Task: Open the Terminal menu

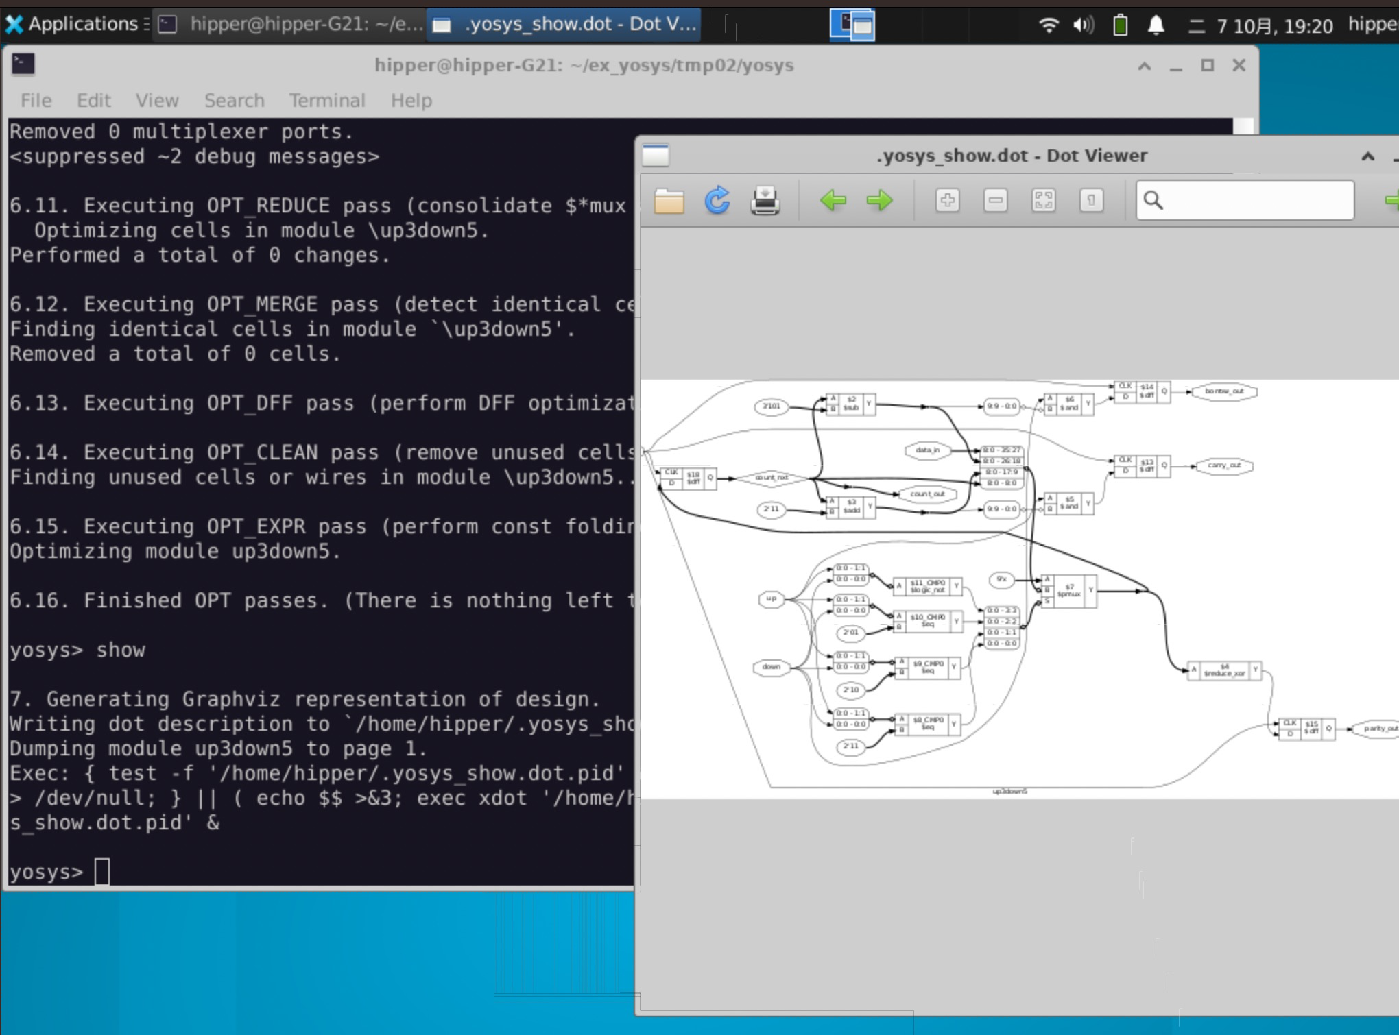Action: pos(327,101)
